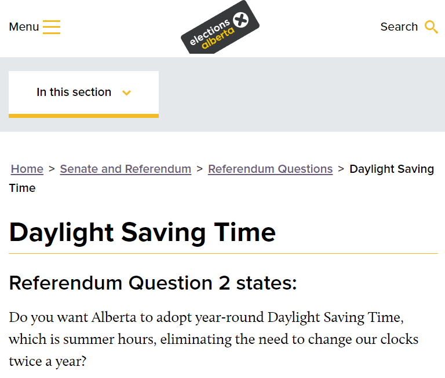The image size is (445, 378).
Task: Click the ballot X mark in the logo
Action: click(x=240, y=20)
